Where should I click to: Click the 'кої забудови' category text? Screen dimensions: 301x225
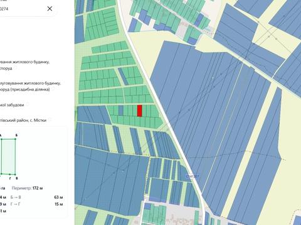[12, 105]
